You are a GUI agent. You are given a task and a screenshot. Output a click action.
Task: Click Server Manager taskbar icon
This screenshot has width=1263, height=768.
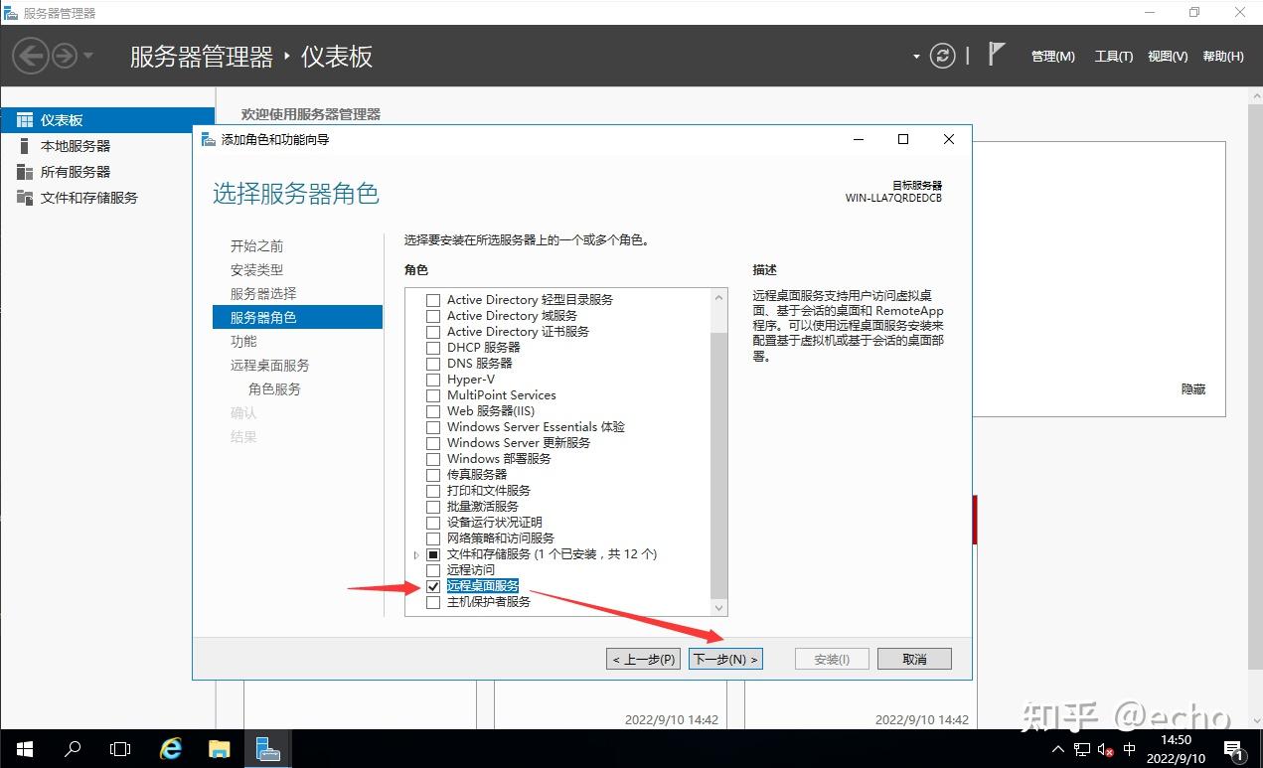pyautogui.click(x=267, y=749)
